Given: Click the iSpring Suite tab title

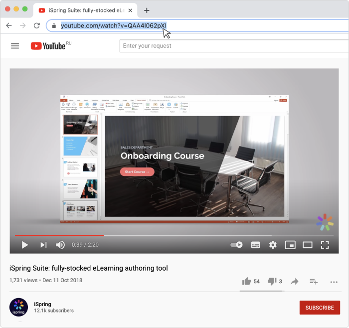Looking at the screenshot, I should point(87,10).
